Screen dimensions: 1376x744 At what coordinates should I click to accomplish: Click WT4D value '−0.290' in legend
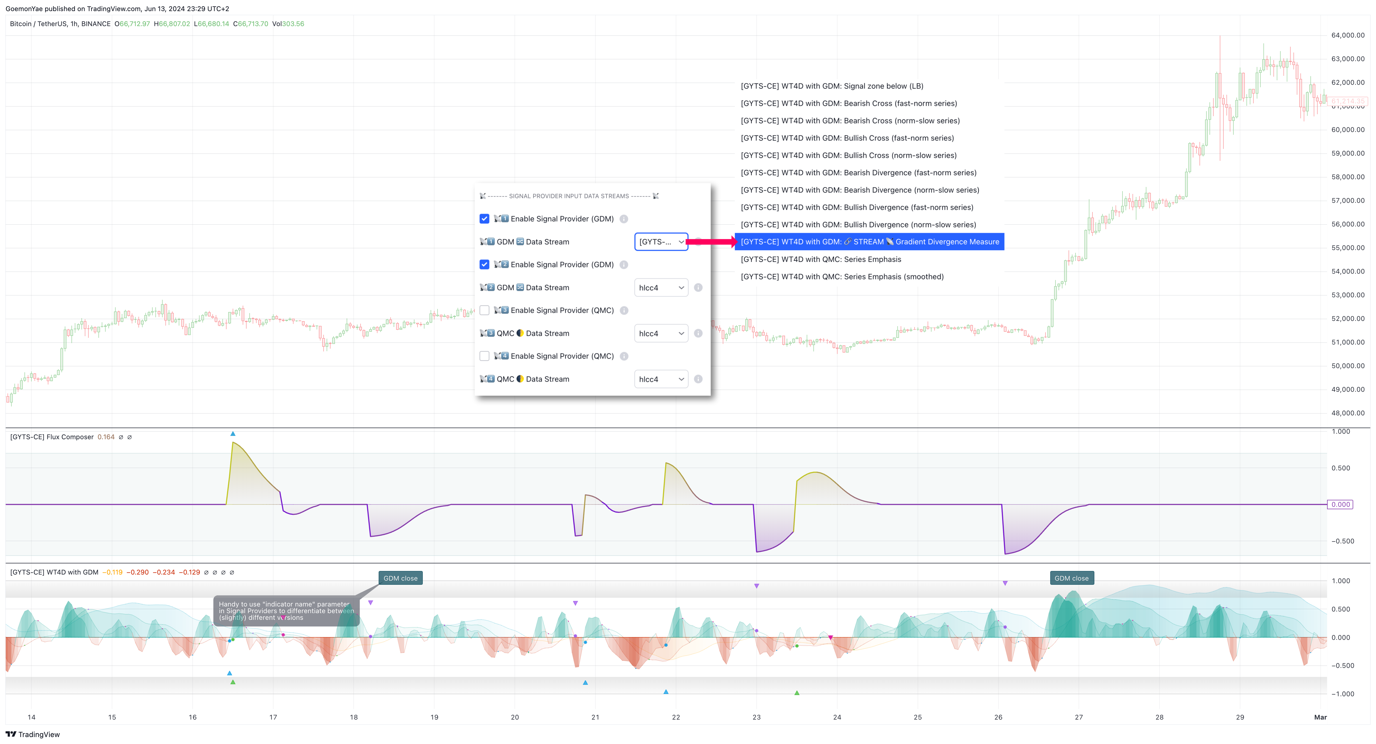tap(138, 572)
